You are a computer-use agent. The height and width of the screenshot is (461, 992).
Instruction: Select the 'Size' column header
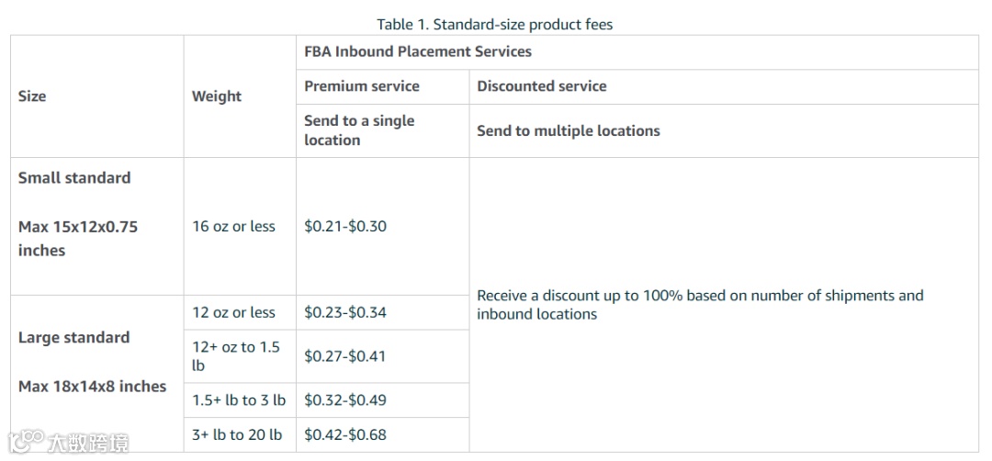(32, 96)
